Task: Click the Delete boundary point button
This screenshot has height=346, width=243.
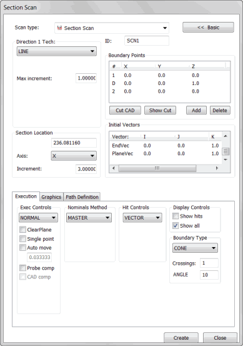Action: point(220,110)
